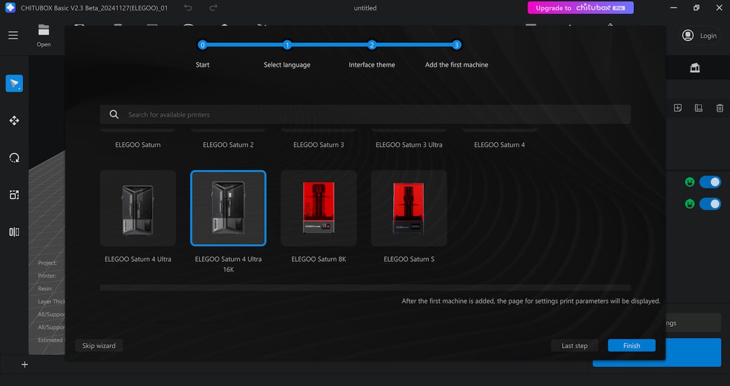Click the ELEGOO Saturn 3 Ultra label

pyautogui.click(x=409, y=145)
